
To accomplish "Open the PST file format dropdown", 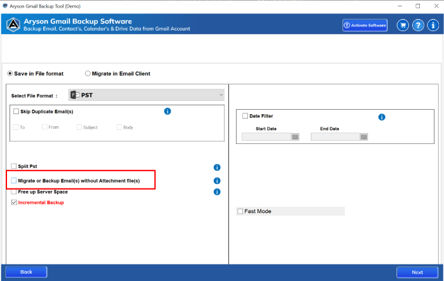I will click(x=147, y=95).
